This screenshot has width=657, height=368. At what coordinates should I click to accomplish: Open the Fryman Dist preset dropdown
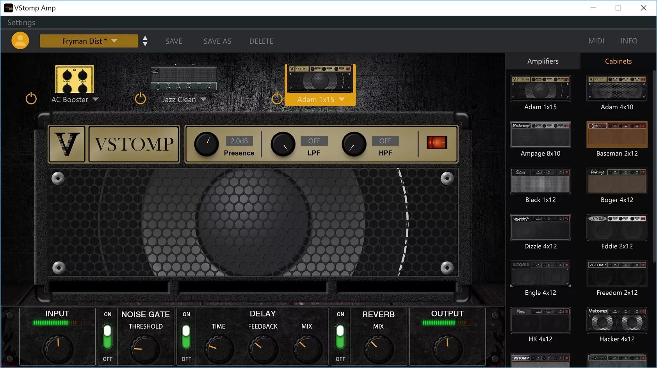click(x=89, y=41)
